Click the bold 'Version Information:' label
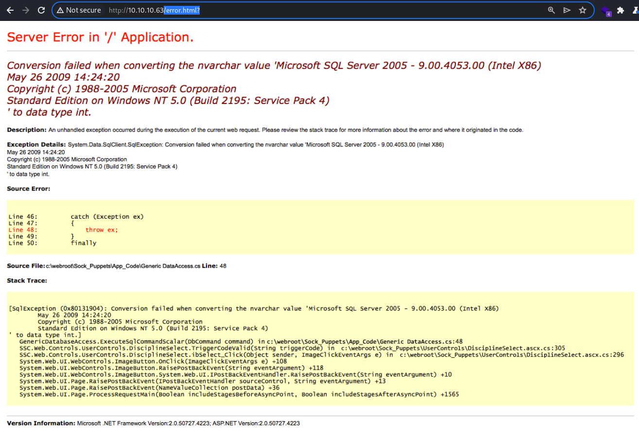639x431 pixels. pyautogui.click(x=41, y=423)
